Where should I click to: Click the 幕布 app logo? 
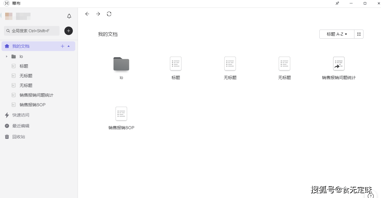point(7,3)
